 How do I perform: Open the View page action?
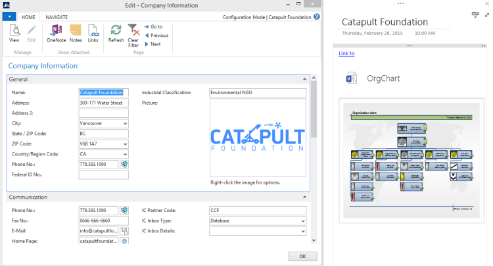[14, 34]
